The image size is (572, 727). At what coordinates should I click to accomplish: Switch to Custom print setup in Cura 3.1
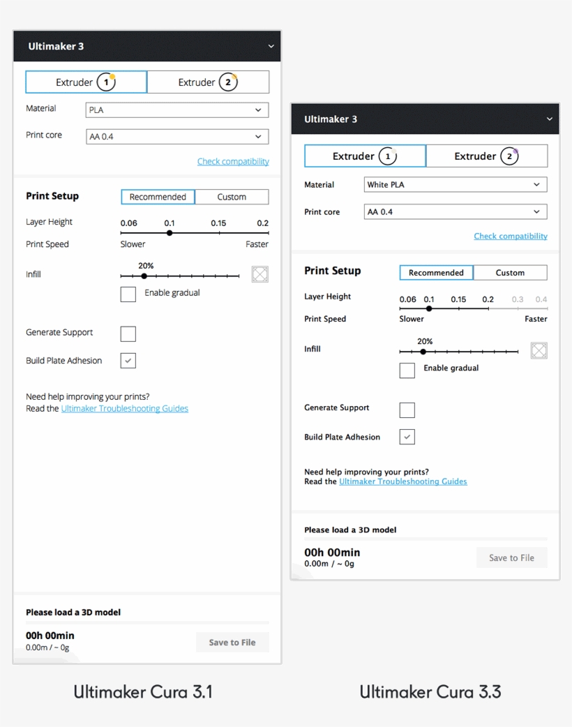coord(232,197)
